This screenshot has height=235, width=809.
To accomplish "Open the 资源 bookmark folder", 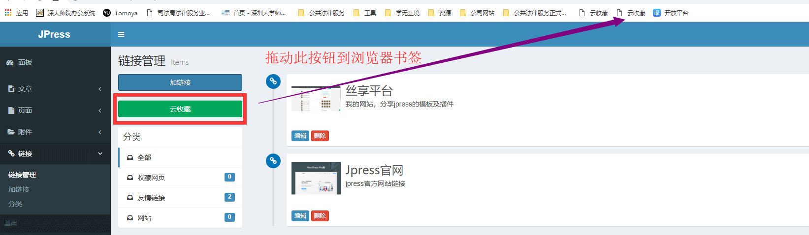I will point(440,13).
